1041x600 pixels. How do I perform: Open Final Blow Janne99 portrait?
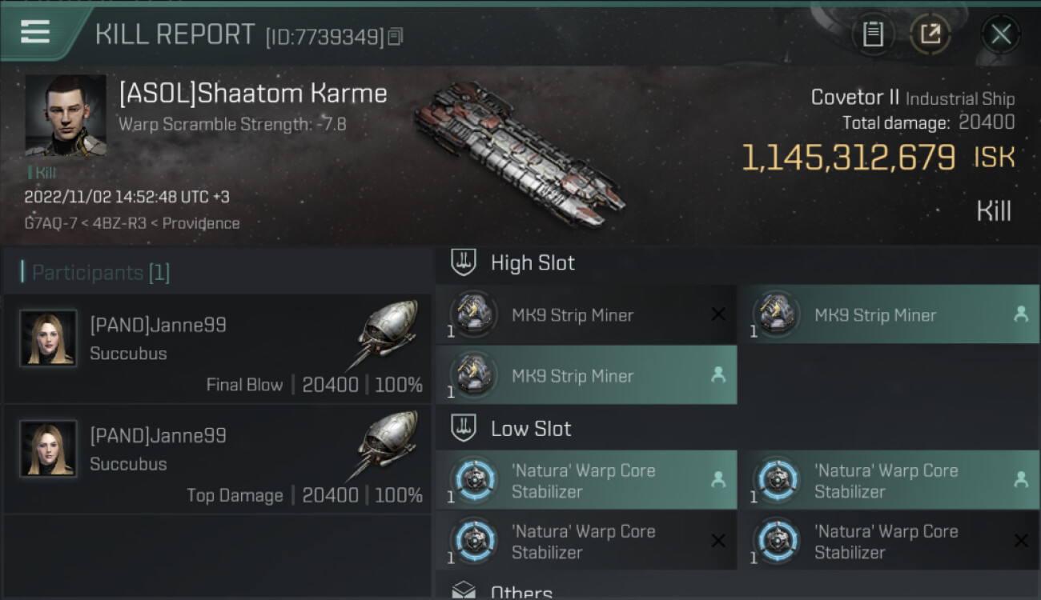48,338
